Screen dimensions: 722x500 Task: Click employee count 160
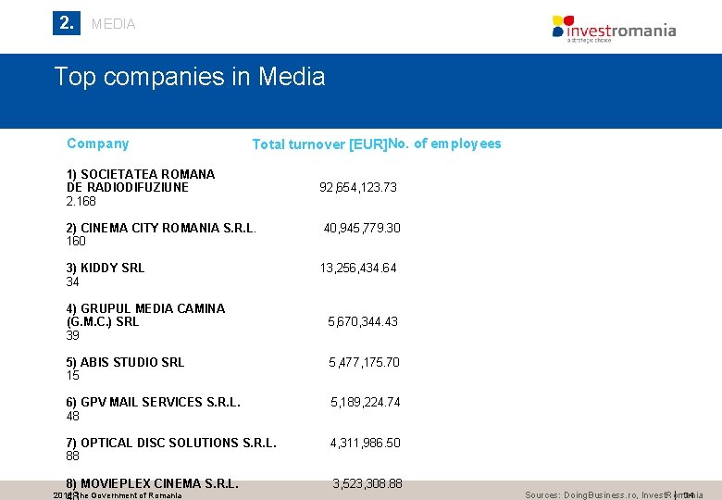(x=76, y=242)
